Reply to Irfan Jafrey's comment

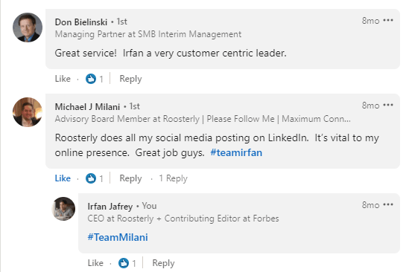pyautogui.click(x=163, y=263)
